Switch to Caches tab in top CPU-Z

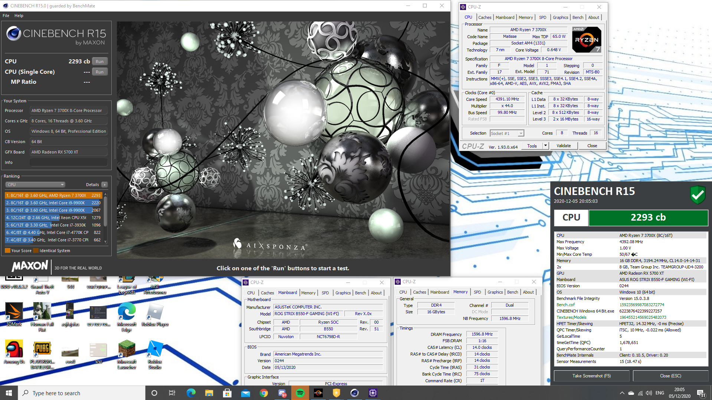coord(485,17)
